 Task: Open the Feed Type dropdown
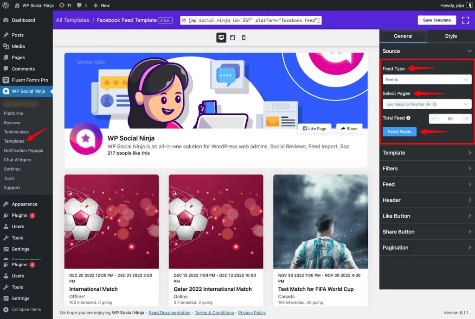click(x=427, y=80)
